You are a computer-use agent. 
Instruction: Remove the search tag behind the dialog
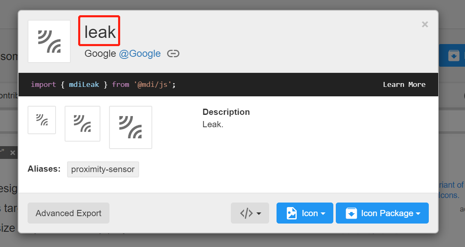click(13, 153)
